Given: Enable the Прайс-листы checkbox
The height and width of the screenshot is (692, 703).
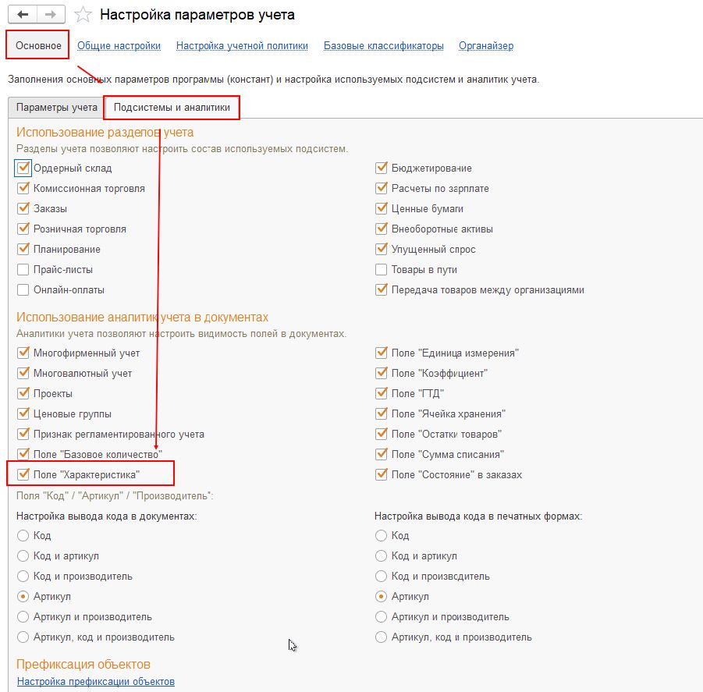Looking at the screenshot, I should click(x=23, y=269).
